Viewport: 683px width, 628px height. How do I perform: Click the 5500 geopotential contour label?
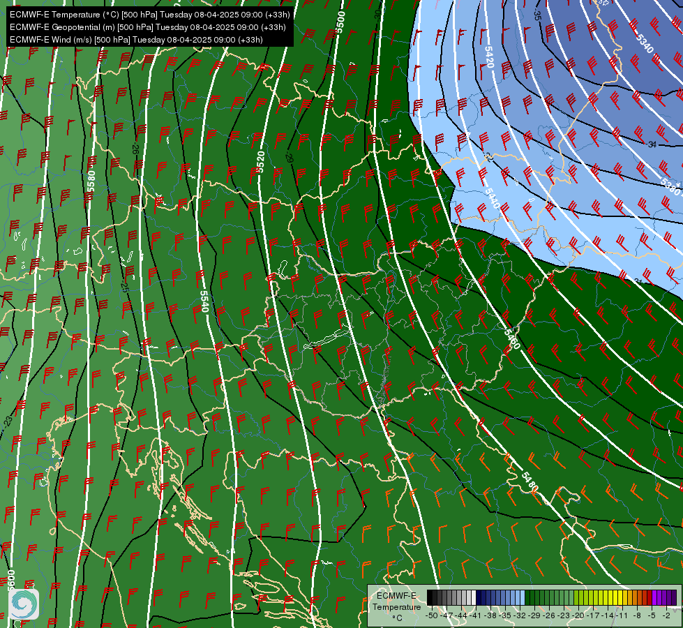340,22
